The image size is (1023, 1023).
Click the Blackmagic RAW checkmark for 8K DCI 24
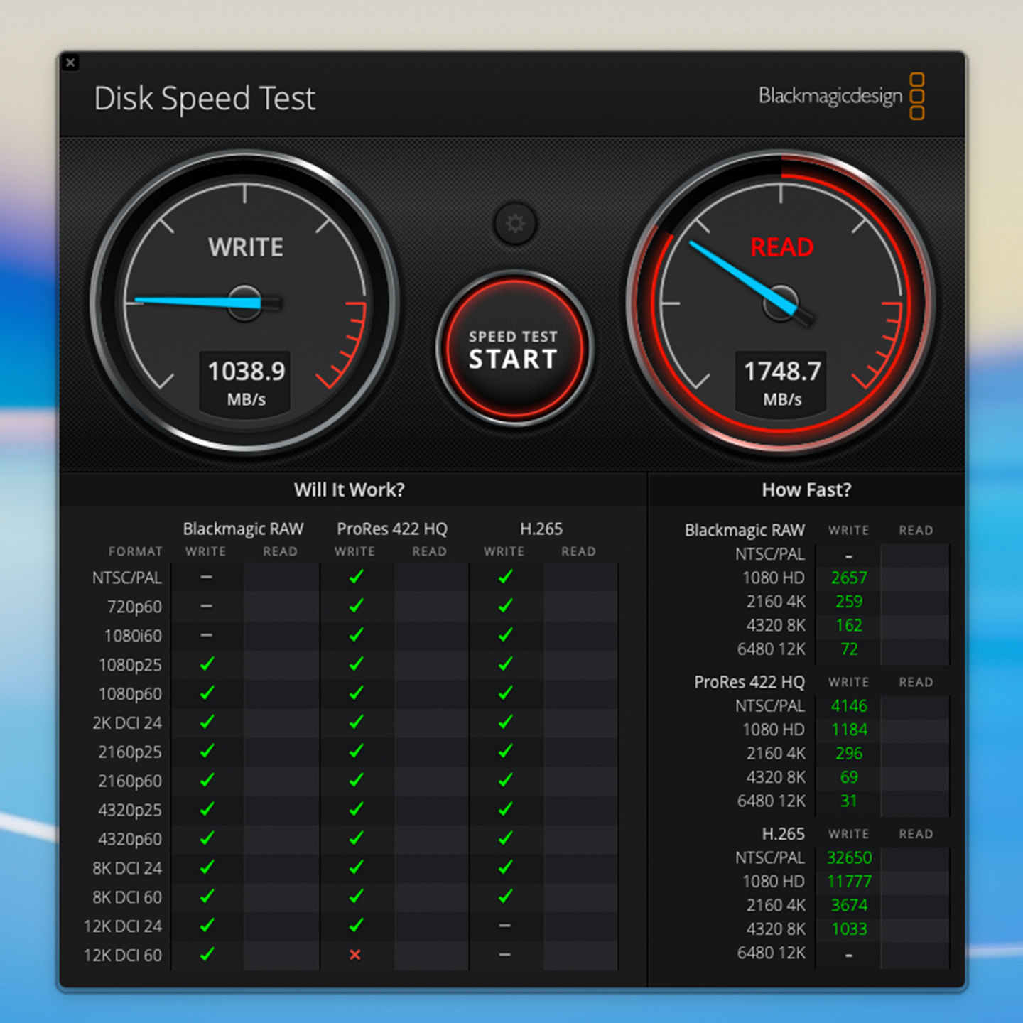tap(207, 867)
